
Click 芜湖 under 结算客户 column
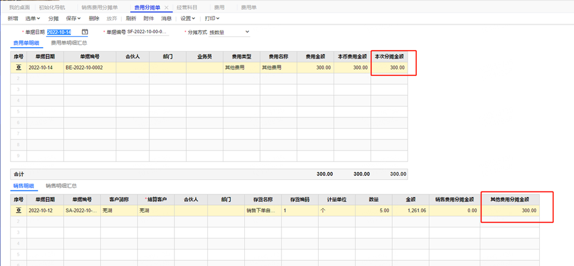coord(155,211)
